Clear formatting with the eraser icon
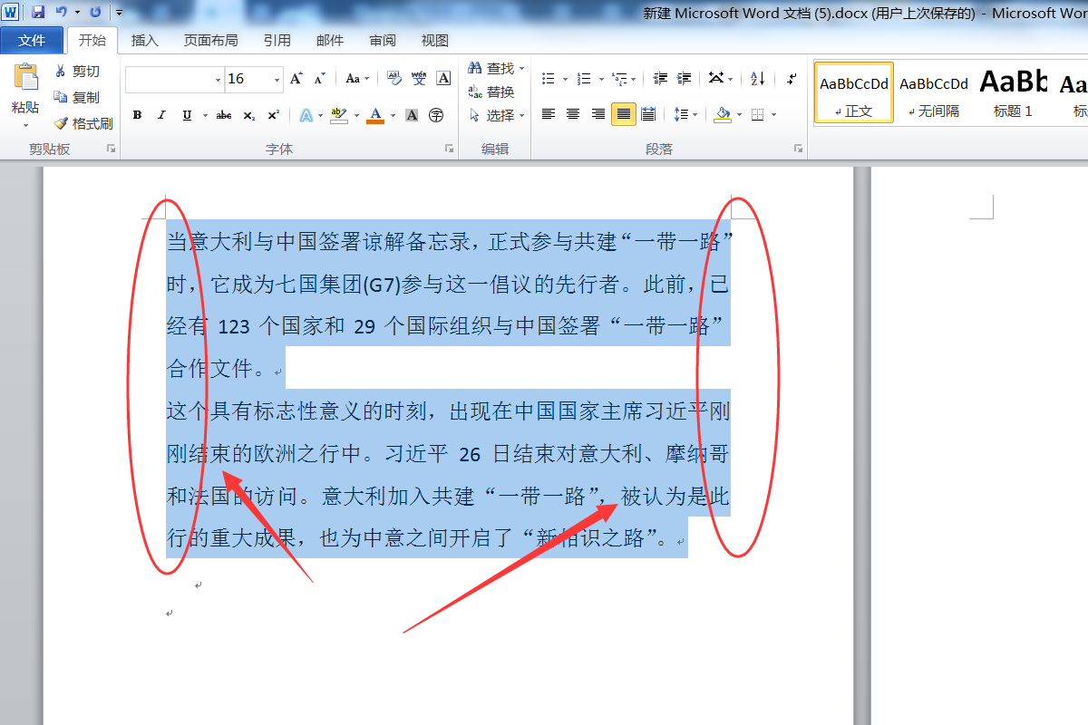 [x=394, y=79]
